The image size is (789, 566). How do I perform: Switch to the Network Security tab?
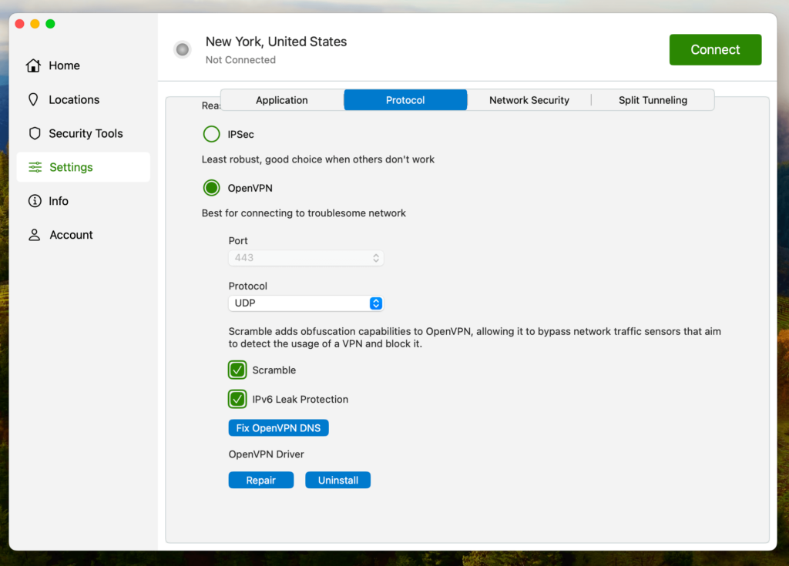pos(529,100)
